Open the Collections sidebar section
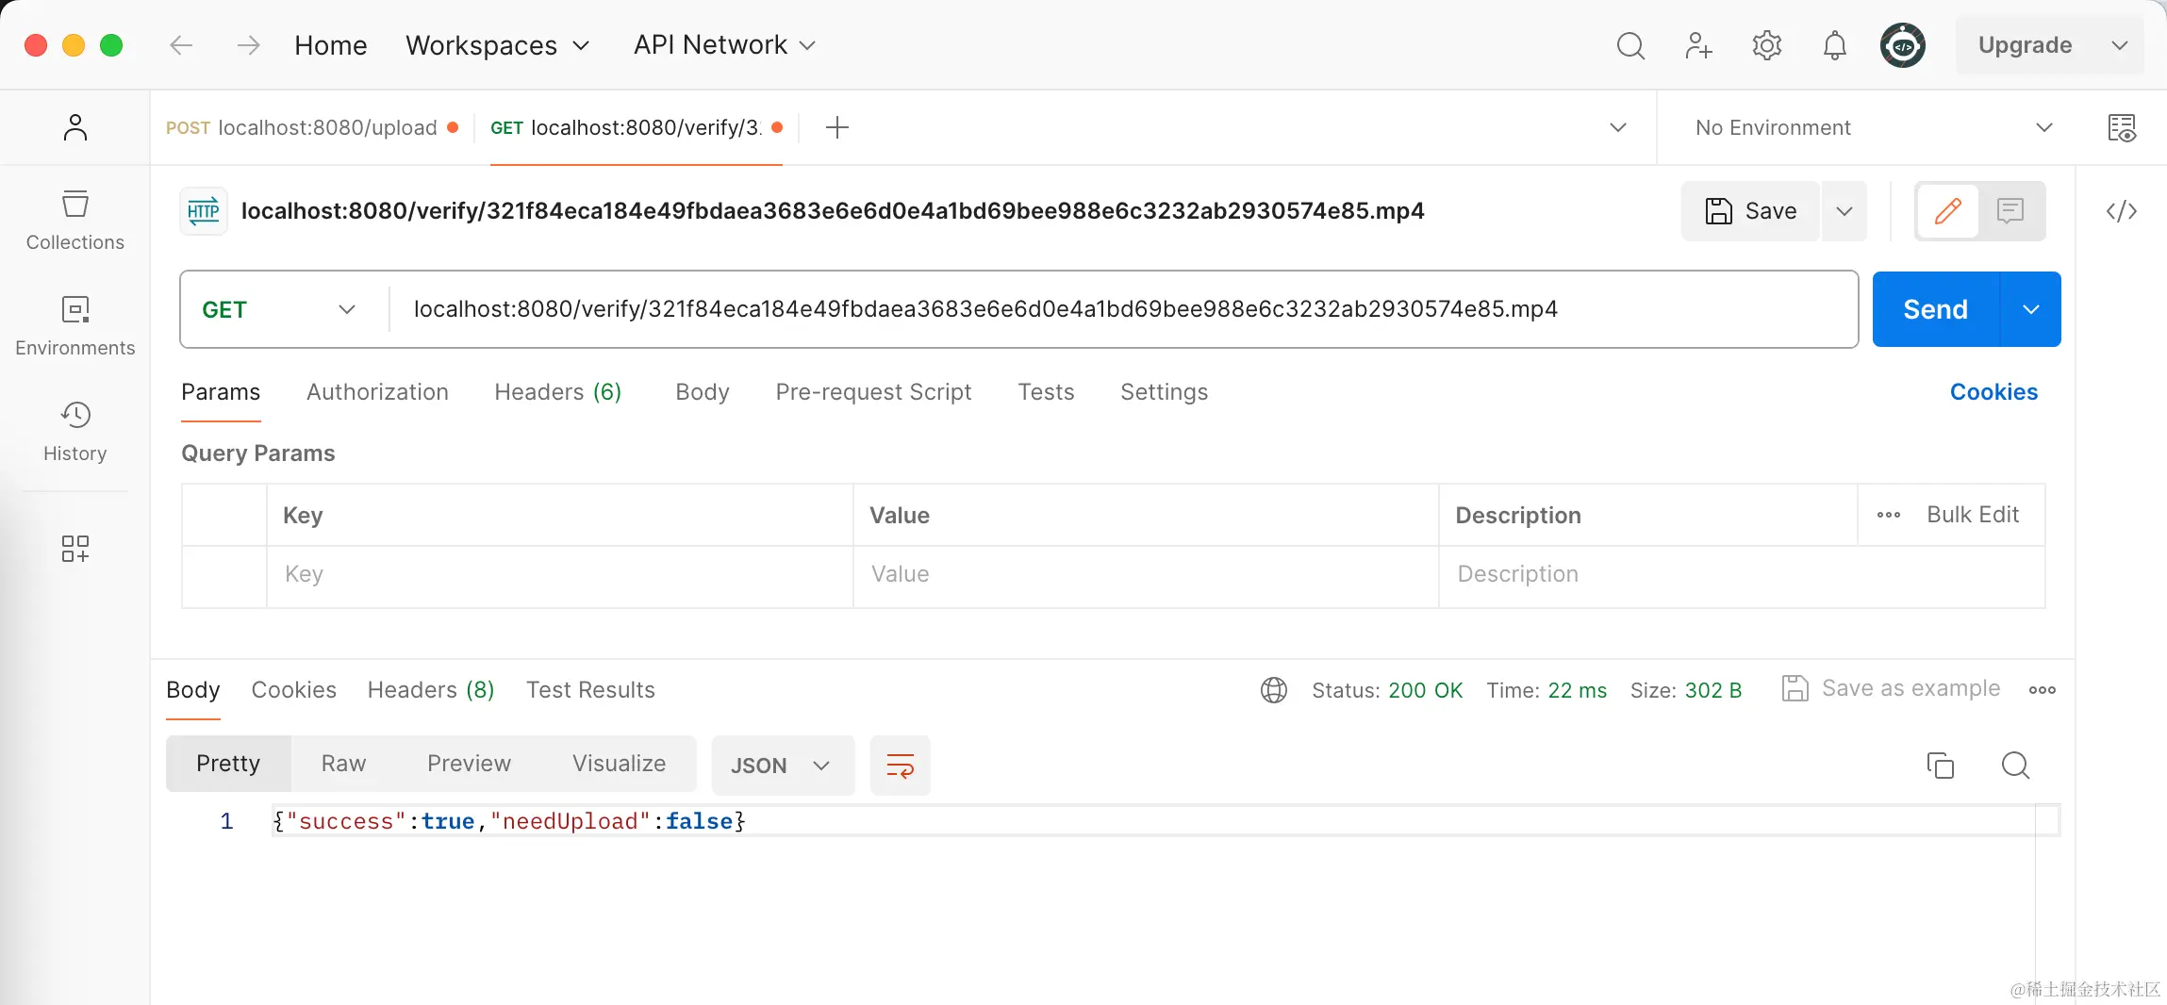 click(x=75, y=221)
